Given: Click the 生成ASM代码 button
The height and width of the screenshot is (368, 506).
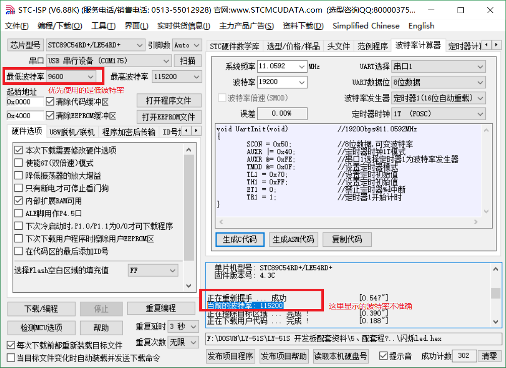Looking at the screenshot, I should [x=293, y=239].
